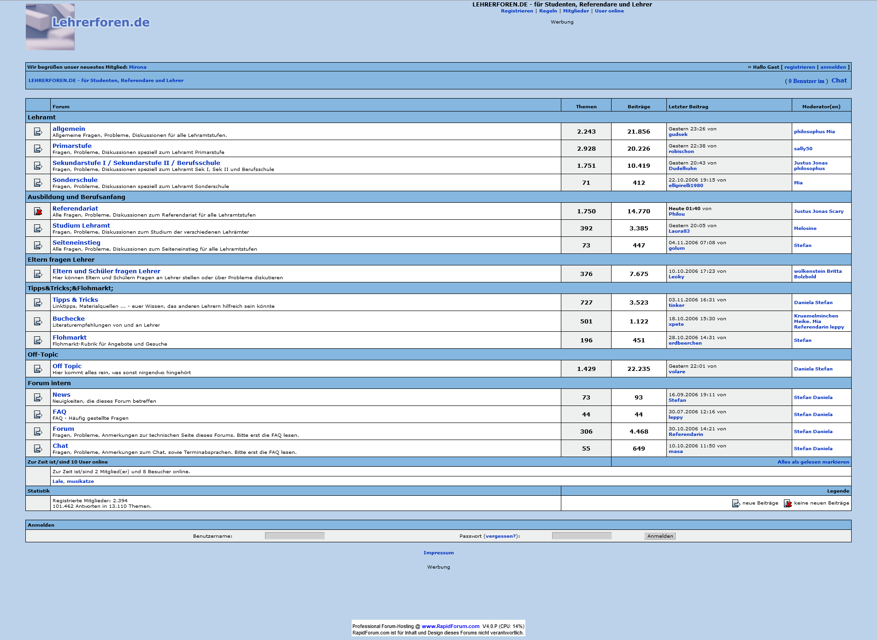The image size is (877, 640).
Task: Open the Impressum link
Action: 438,553
